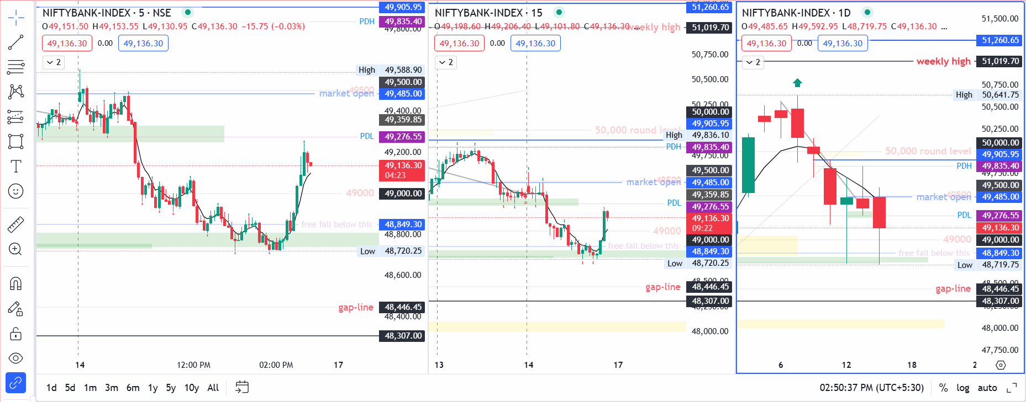
Task: Set time range to 6m
Action: coord(133,388)
